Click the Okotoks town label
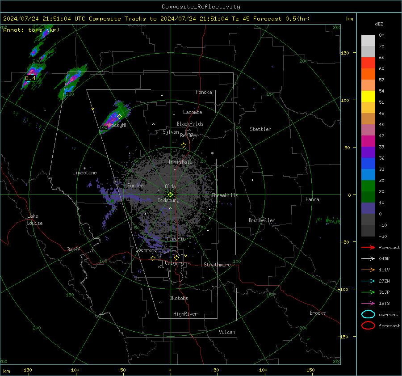The image size is (402, 376). (179, 298)
